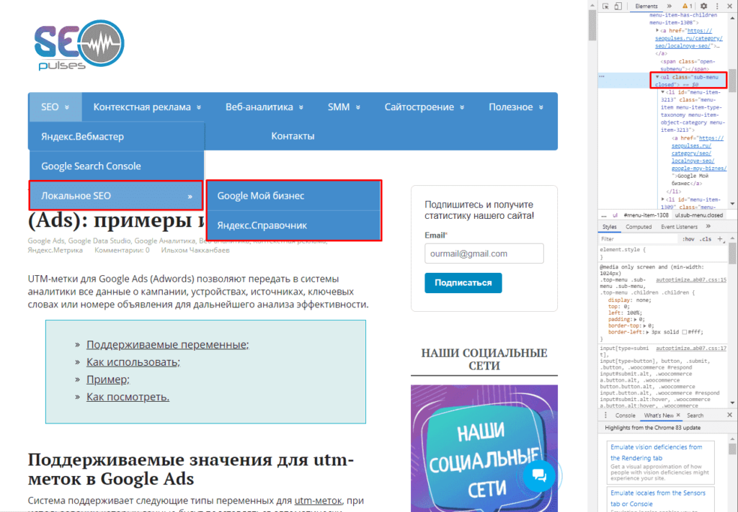Toggle the :hov element state panel
The width and height of the screenshot is (738, 512).
click(688, 239)
